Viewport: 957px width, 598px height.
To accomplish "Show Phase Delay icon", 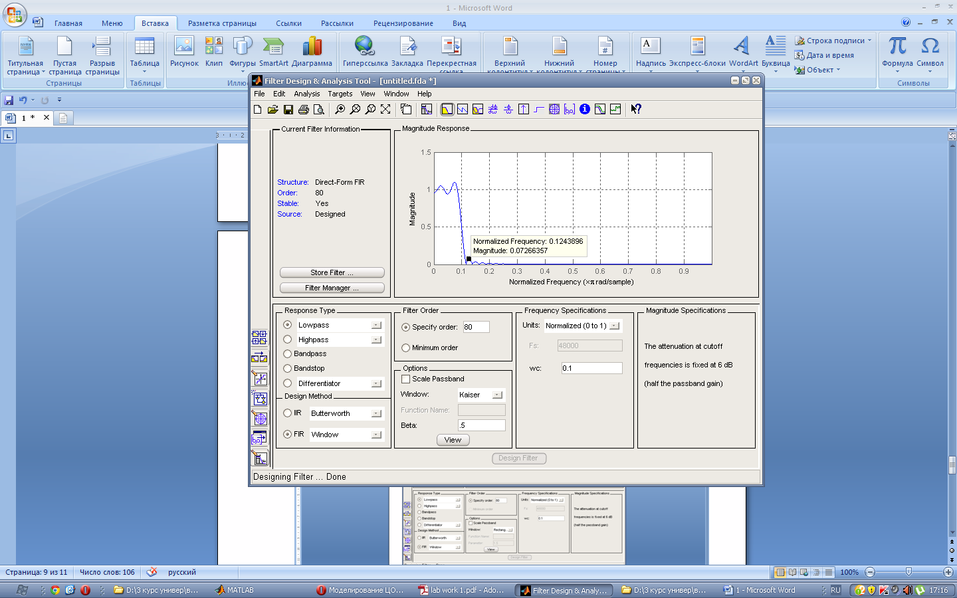I will [x=508, y=110].
